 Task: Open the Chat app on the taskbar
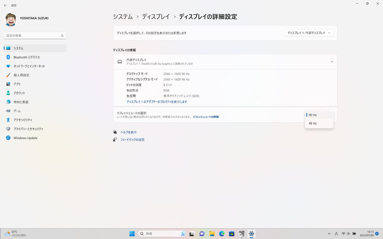202,234
